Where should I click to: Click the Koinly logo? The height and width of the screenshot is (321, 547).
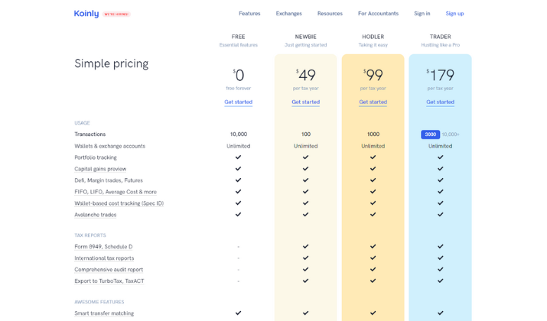(x=86, y=14)
